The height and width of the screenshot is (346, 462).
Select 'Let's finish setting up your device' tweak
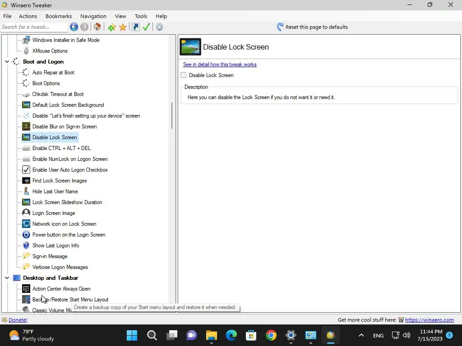(x=86, y=116)
